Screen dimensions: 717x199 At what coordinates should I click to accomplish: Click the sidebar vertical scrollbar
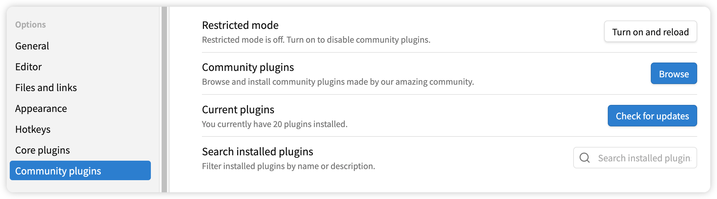click(x=164, y=99)
